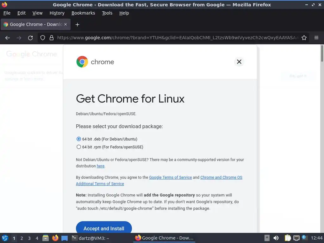
Task: Switch to the Google Chrome browser tab
Action: point(35,24)
